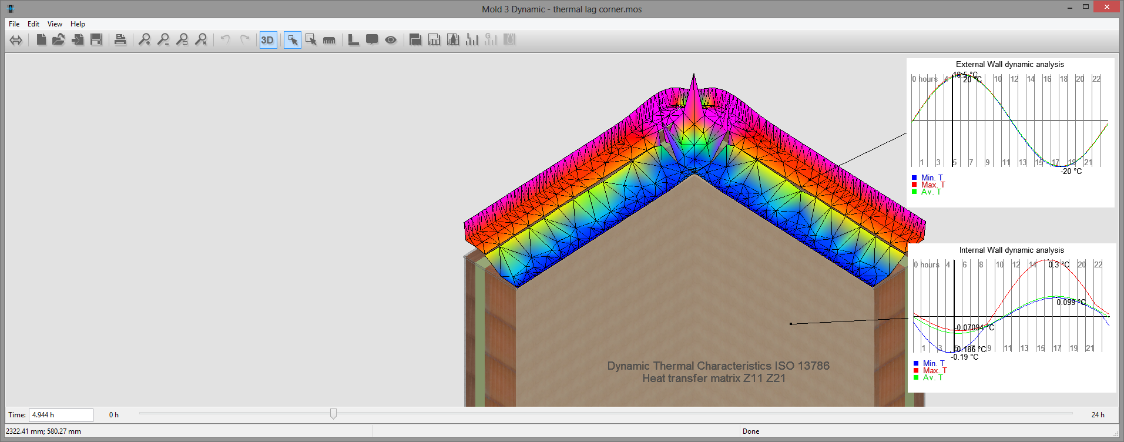1124x442 pixels.
Task: Open the Help menu
Action: [x=78, y=24]
